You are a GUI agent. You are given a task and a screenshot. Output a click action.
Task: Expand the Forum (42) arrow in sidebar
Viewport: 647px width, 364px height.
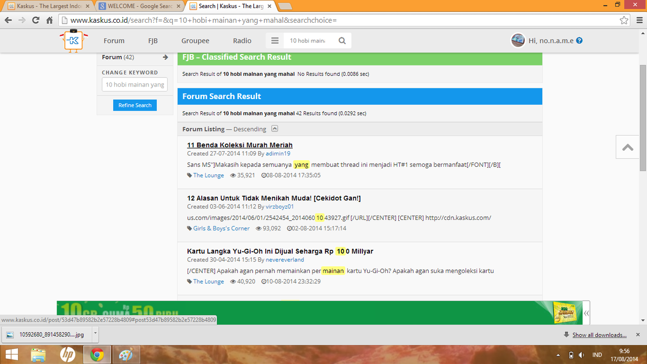[x=165, y=57]
